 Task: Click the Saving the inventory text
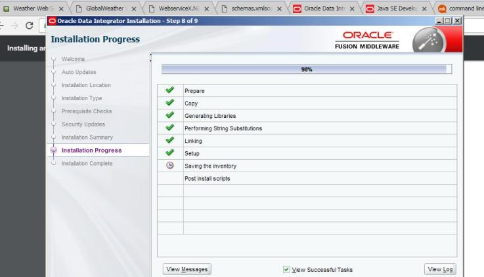click(x=211, y=166)
